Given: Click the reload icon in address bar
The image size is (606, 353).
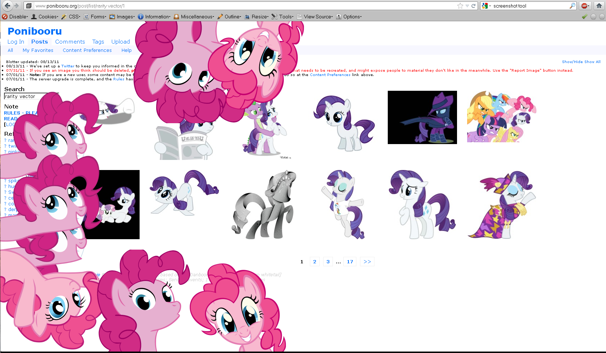Looking at the screenshot, I should point(473,6).
